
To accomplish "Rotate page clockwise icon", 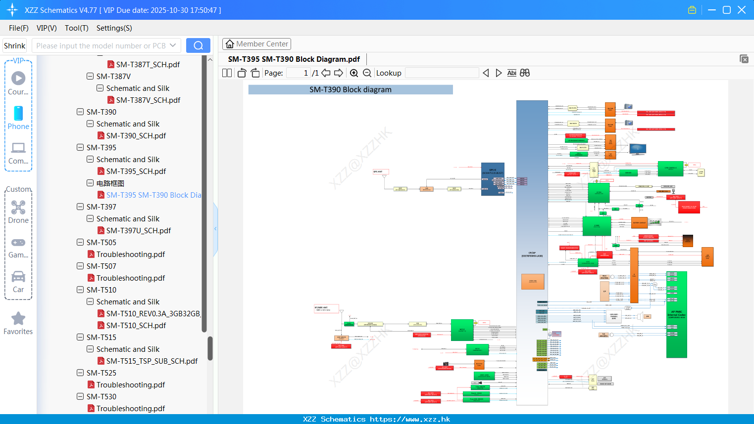I will (255, 73).
